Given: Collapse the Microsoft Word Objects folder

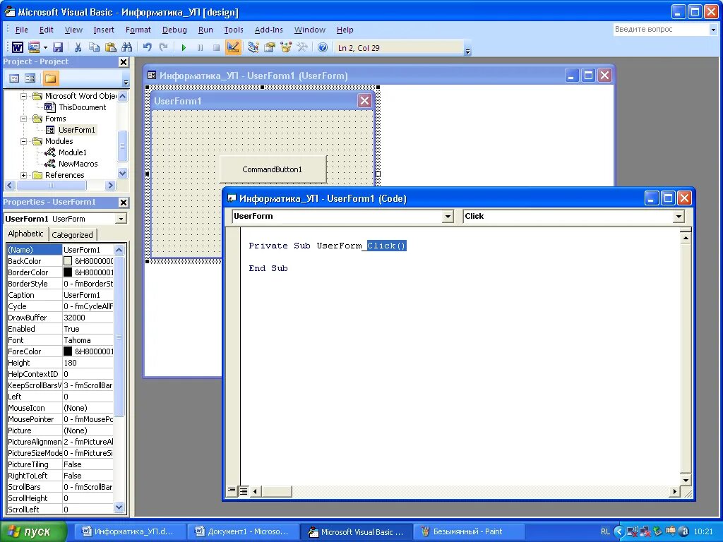Looking at the screenshot, I should pyautogui.click(x=23, y=96).
